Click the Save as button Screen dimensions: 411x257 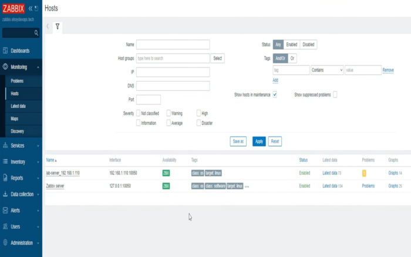pos(238,141)
